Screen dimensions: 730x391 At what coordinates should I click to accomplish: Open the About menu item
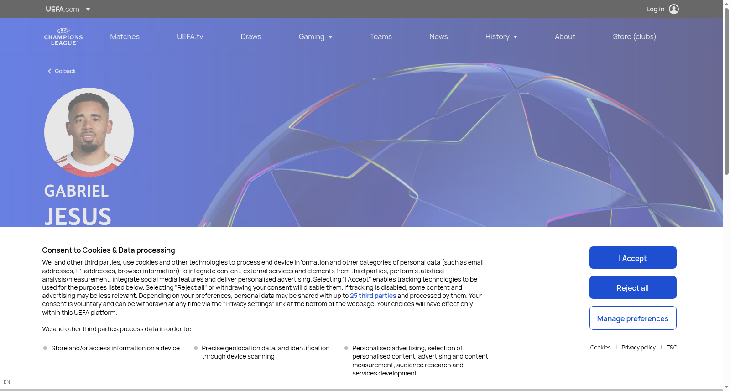coord(565,36)
